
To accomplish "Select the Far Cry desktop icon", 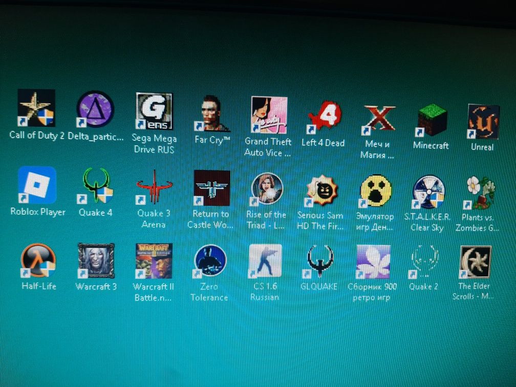I will 212,113.
